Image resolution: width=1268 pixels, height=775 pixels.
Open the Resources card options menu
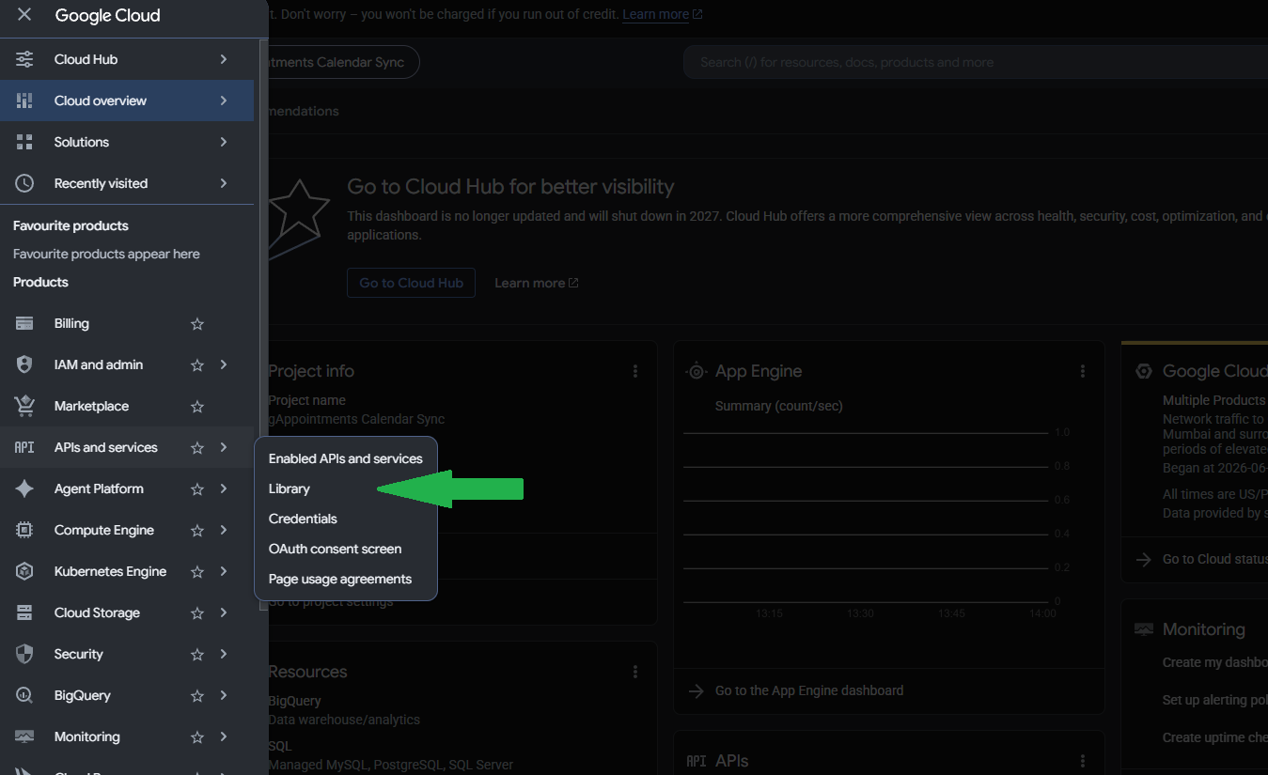635,672
